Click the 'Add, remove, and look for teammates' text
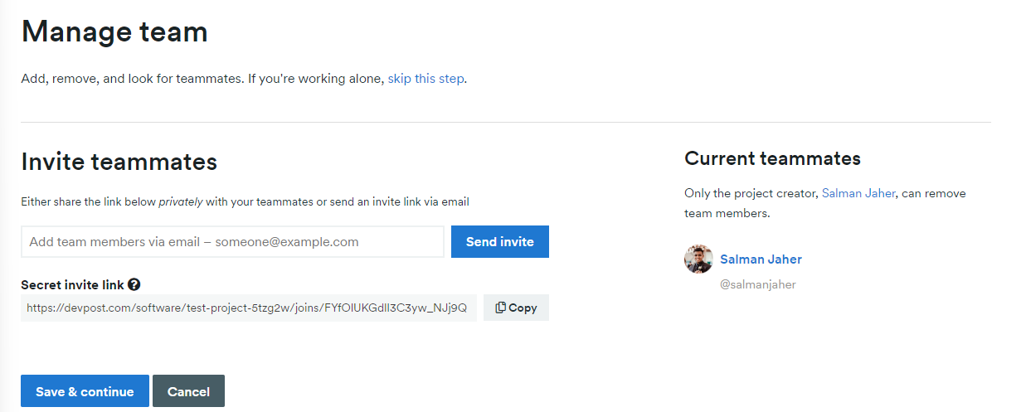Viewport: 1026px width, 412px height. [131, 79]
